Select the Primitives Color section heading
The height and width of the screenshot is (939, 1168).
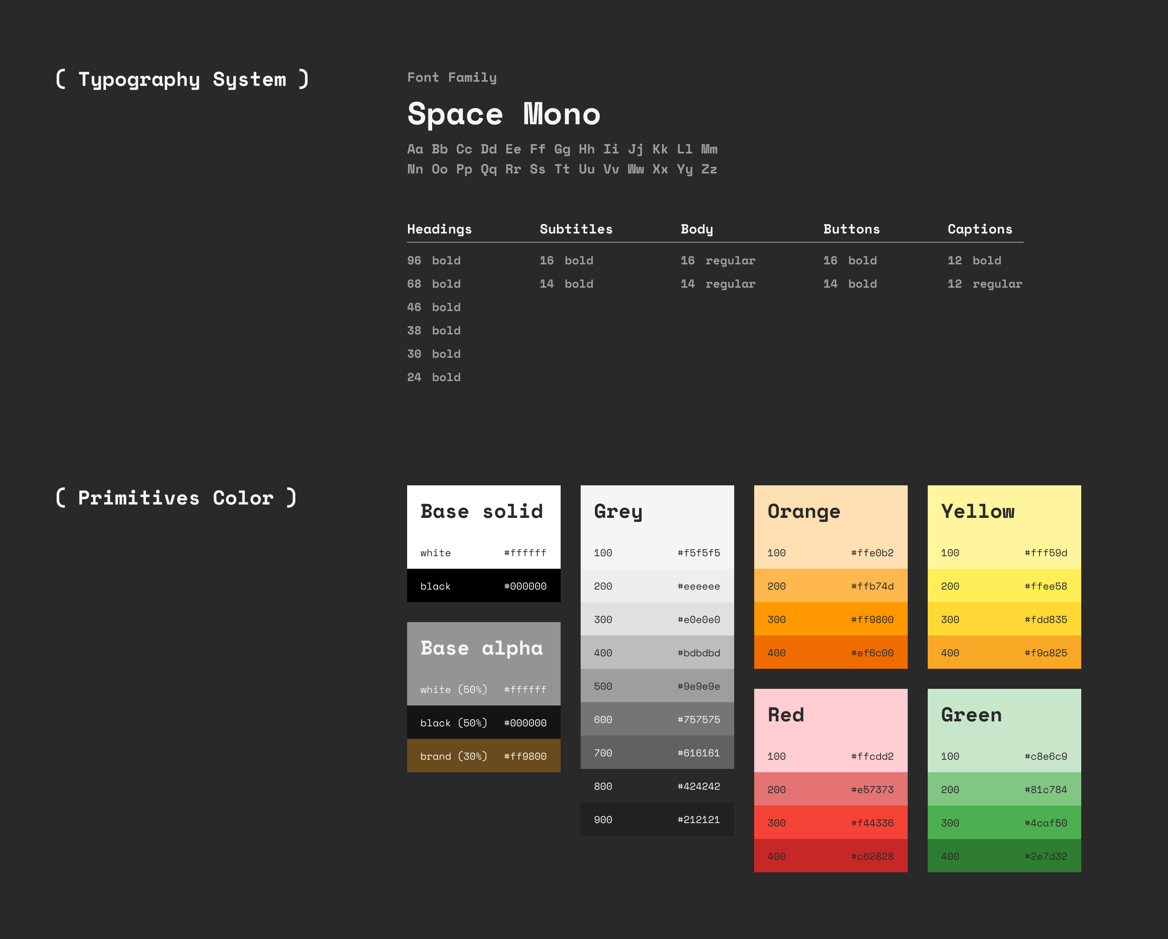coord(176,498)
